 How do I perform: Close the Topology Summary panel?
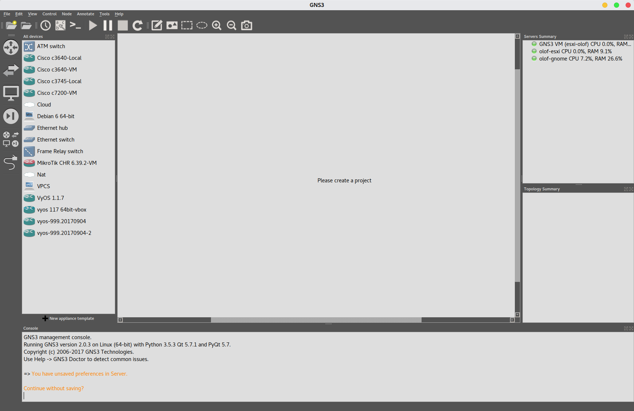pyautogui.click(x=631, y=189)
